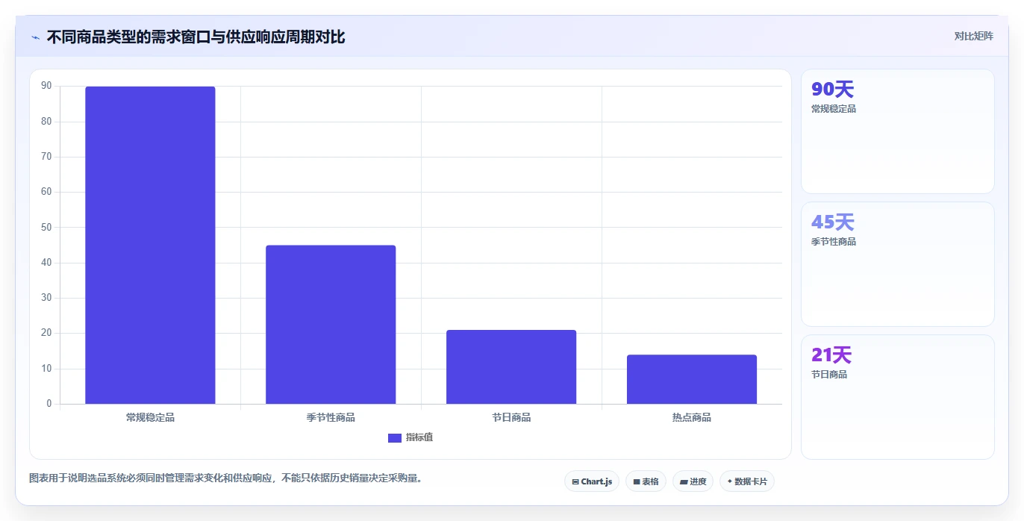This screenshot has height=521, width=1024.
Task: Click the 季节性商品 x-axis label
Action: [331, 417]
